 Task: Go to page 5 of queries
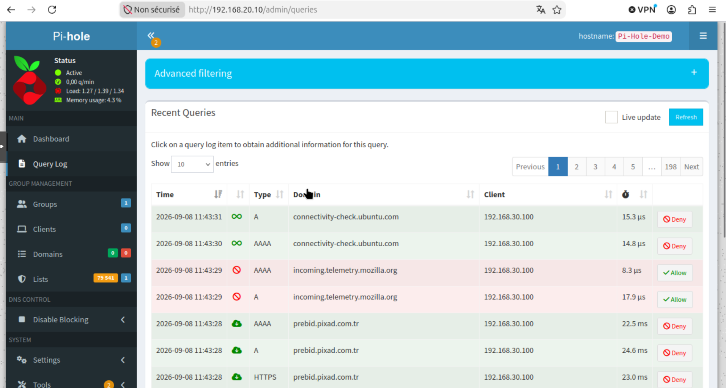tap(633, 167)
